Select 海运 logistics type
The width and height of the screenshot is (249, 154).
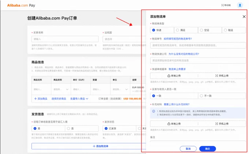point(178,30)
